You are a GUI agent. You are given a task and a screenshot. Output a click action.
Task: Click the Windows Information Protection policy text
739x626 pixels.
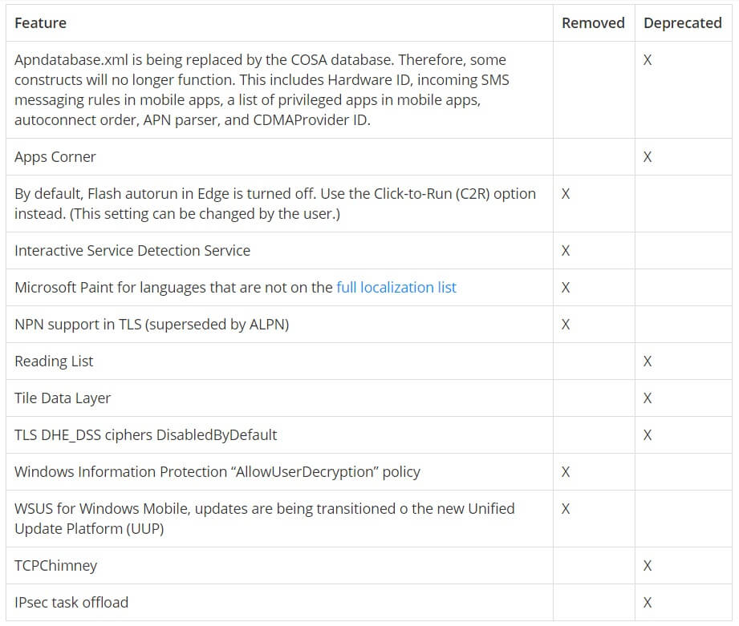[217, 471]
